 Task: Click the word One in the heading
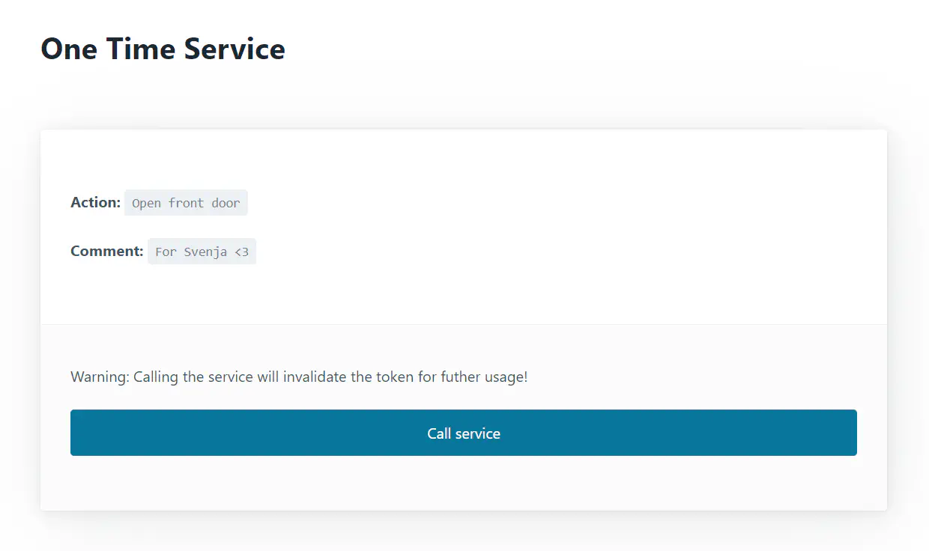coord(68,49)
